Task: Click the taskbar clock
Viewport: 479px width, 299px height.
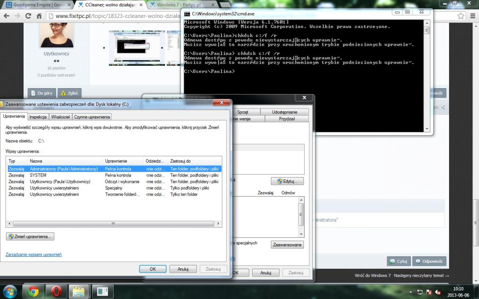Action: tap(458, 292)
